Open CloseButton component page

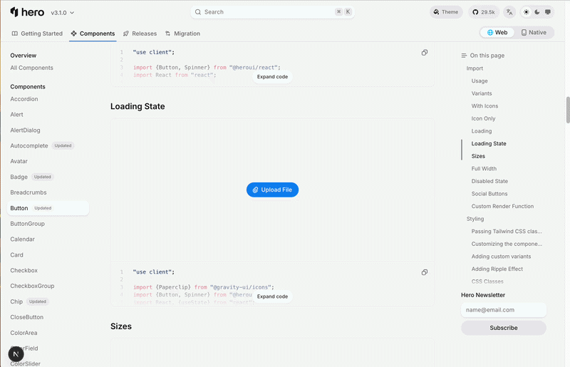click(x=27, y=317)
